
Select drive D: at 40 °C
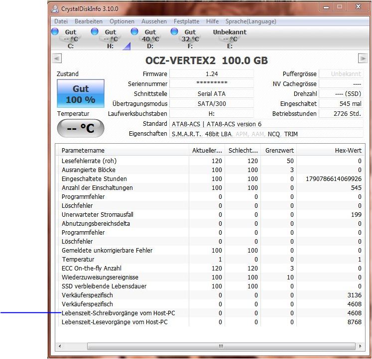pyautogui.click(x=146, y=39)
